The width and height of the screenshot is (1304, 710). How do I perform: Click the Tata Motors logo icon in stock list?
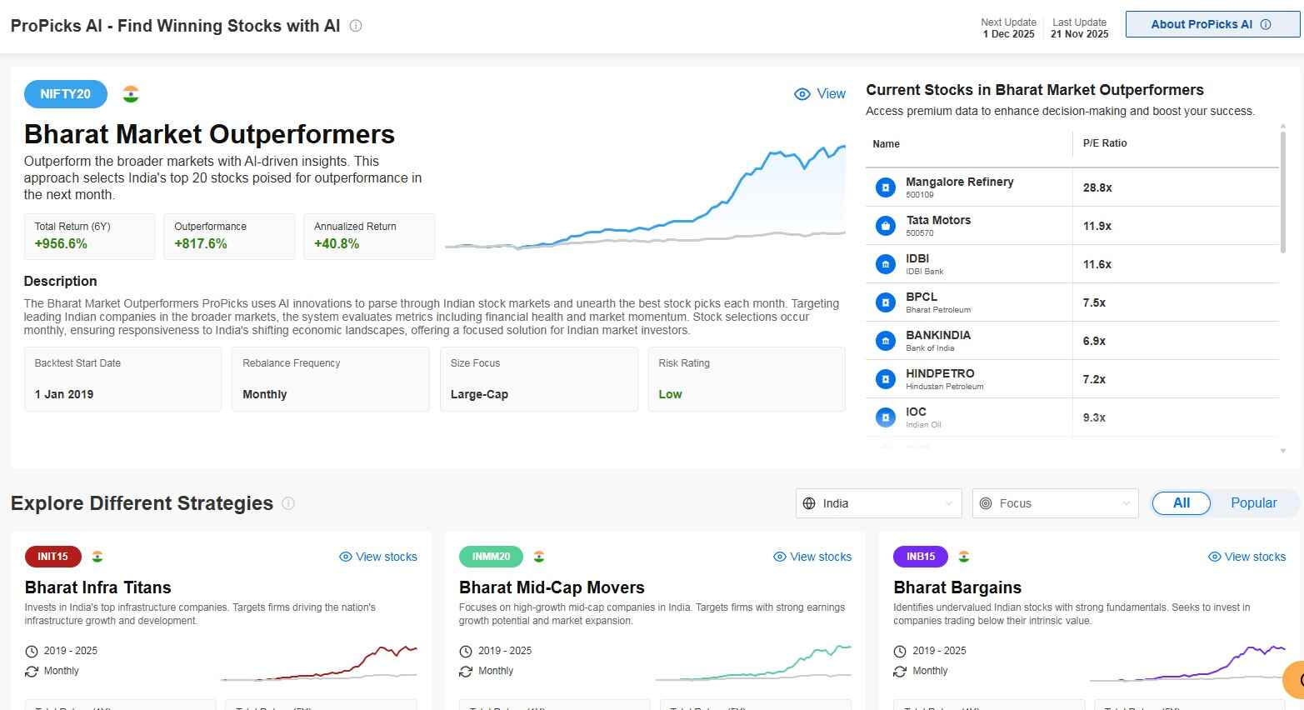(x=885, y=225)
